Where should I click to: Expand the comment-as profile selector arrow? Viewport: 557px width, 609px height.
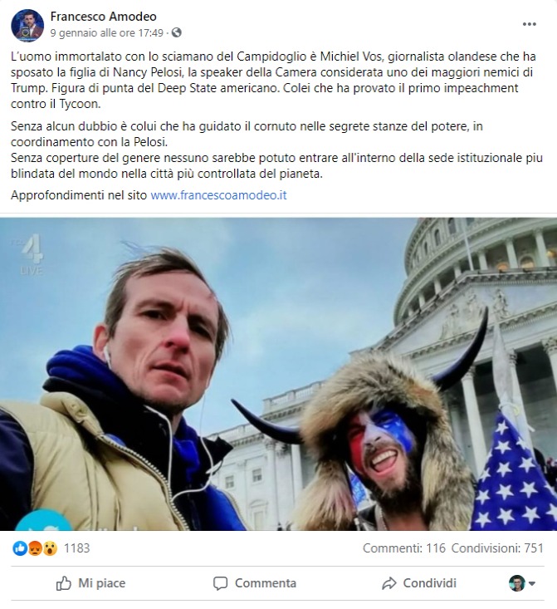pyautogui.click(x=532, y=583)
